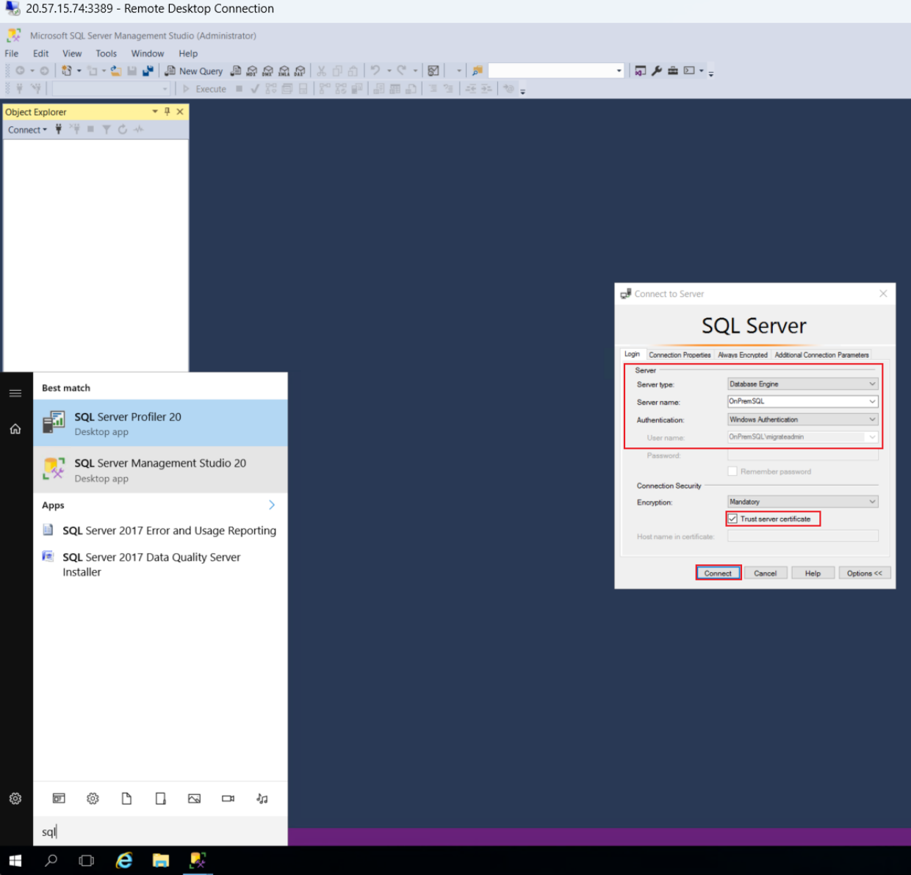Viewport: 911px width, 875px height.
Task: Expand the Apps section arrow
Action: (x=272, y=505)
